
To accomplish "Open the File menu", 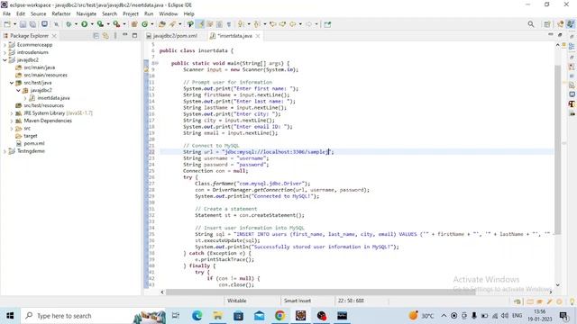I will coord(6,13).
